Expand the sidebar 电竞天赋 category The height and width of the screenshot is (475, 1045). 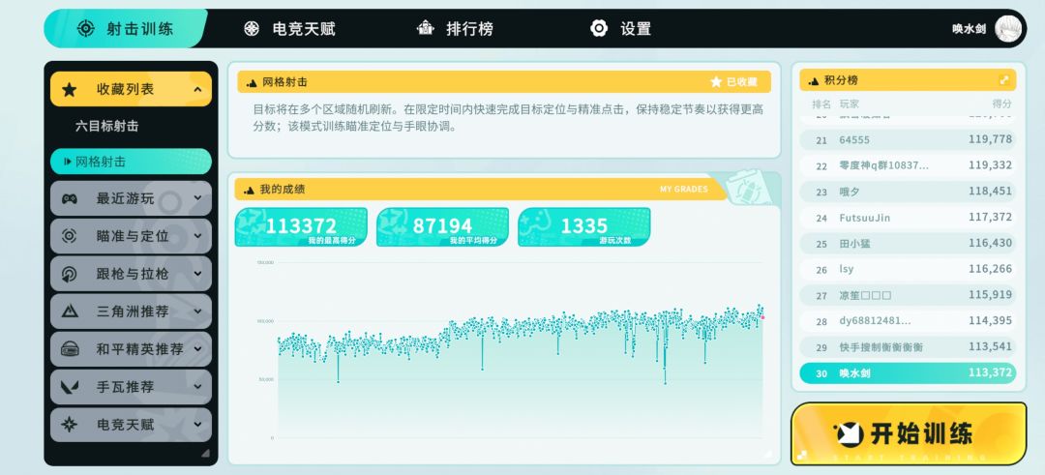(x=198, y=425)
